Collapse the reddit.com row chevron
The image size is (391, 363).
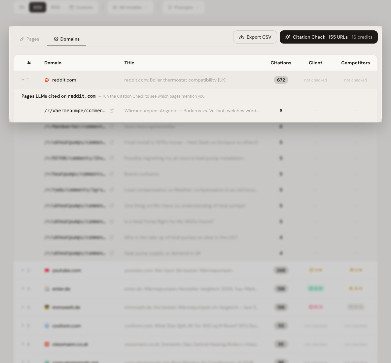(23, 80)
